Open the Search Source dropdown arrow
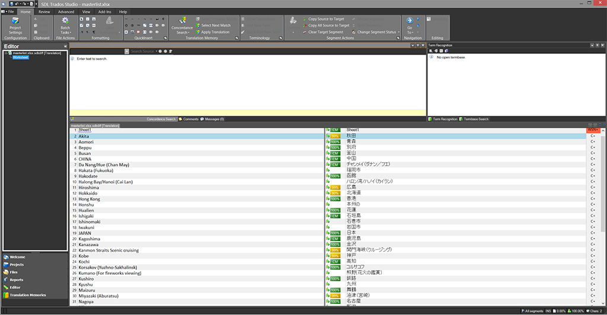This screenshot has height=315, width=607. (156, 52)
